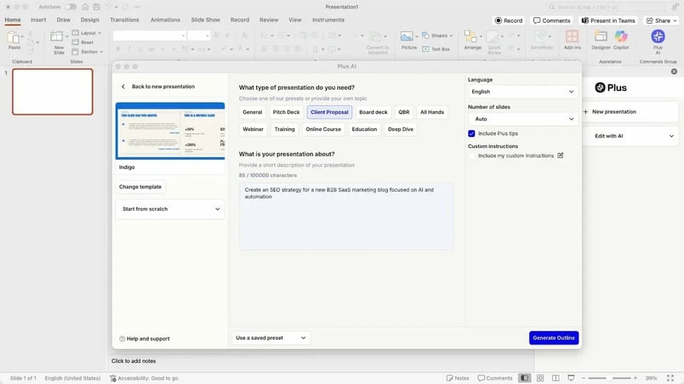684x384 pixels.
Task: Toggle Notes in the status bar
Action: pyautogui.click(x=458, y=378)
